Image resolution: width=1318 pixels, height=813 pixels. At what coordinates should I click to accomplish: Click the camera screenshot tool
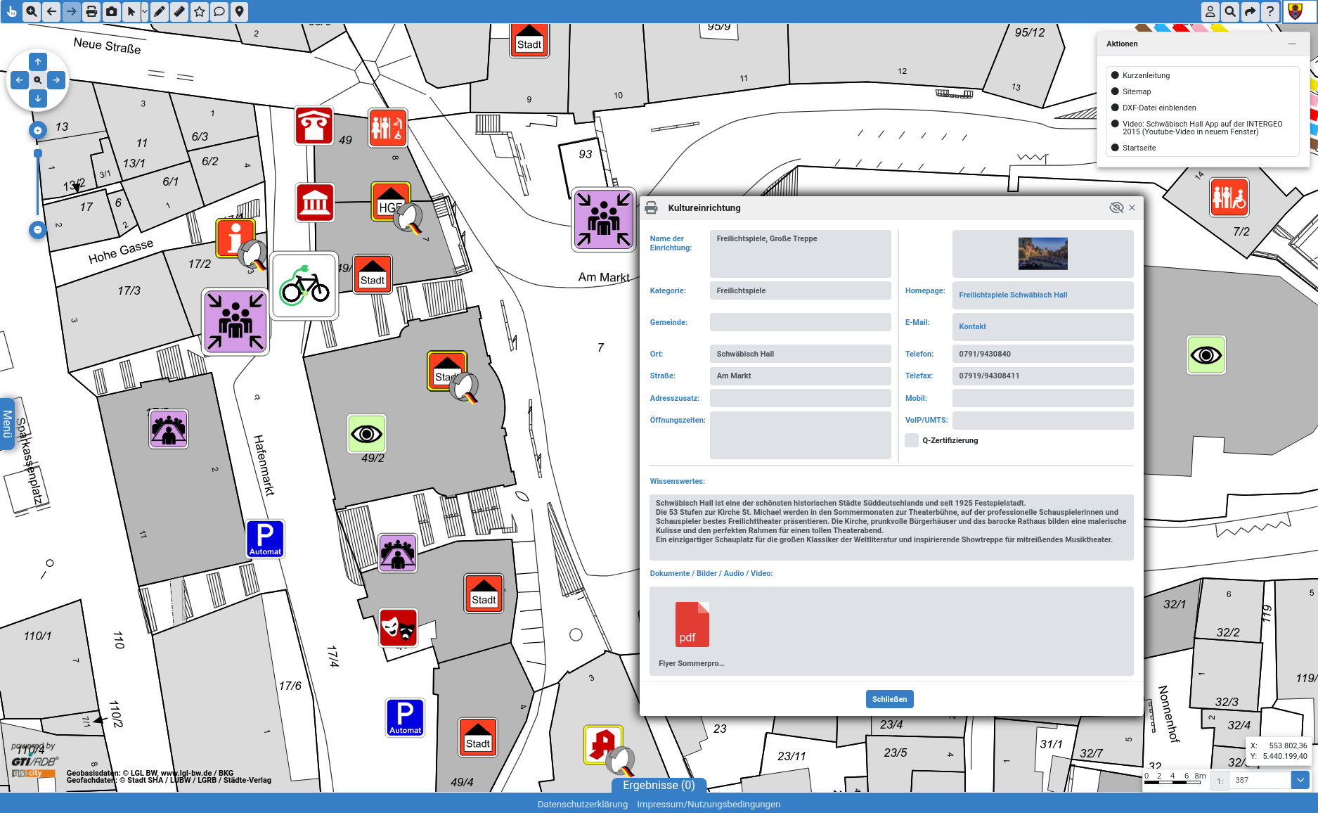point(111,11)
